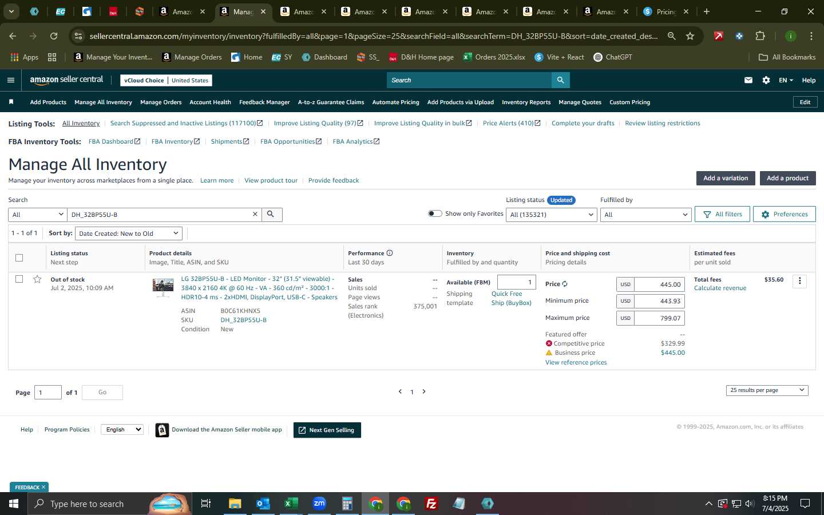Reload the page with browser refresh button
The height and width of the screenshot is (515, 824).
pyautogui.click(x=54, y=36)
